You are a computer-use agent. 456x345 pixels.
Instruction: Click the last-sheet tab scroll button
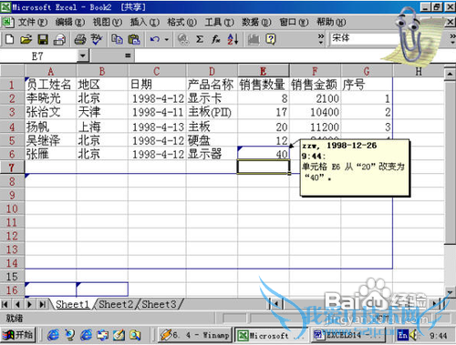42,304
